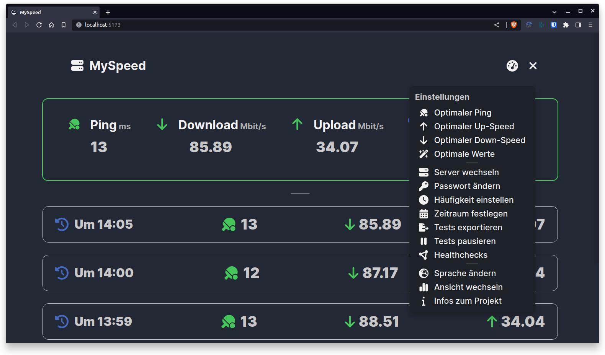Viewport: 605px width, 355px height.
Task: Click pause icon beside Tests pausieren
Action: [423, 241]
